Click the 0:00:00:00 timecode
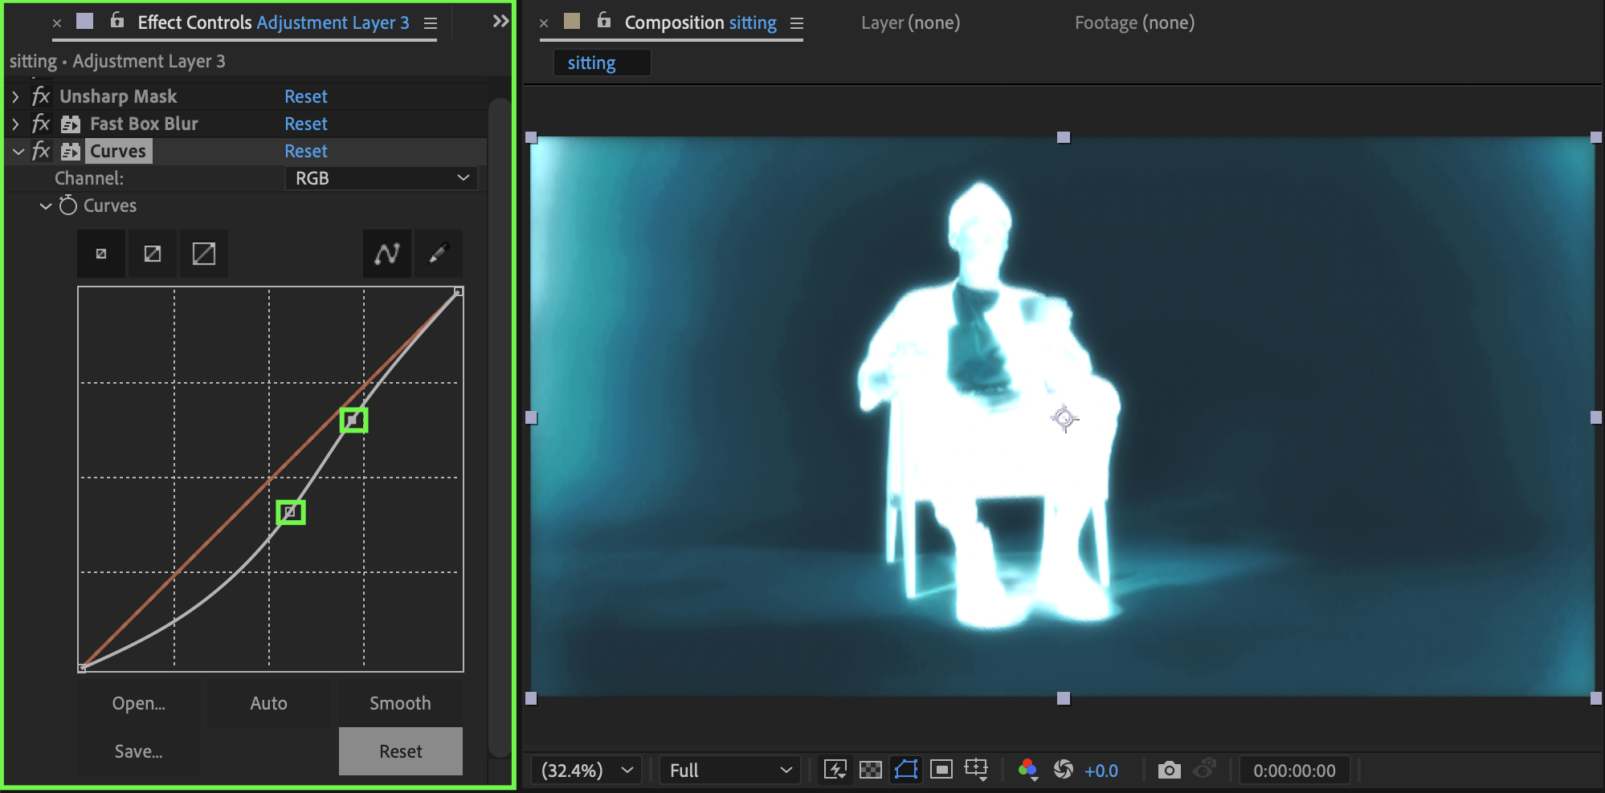 click(1295, 771)
